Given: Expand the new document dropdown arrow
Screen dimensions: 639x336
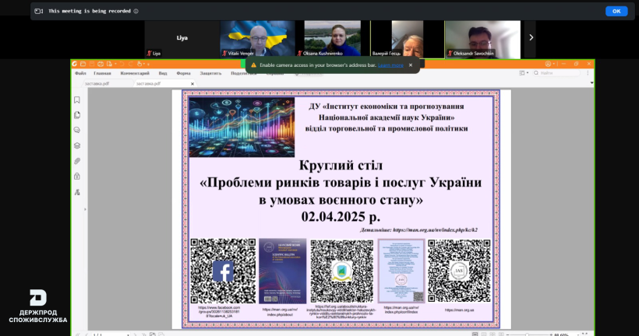Looking at the screenshot, I should tap(115, 64).
